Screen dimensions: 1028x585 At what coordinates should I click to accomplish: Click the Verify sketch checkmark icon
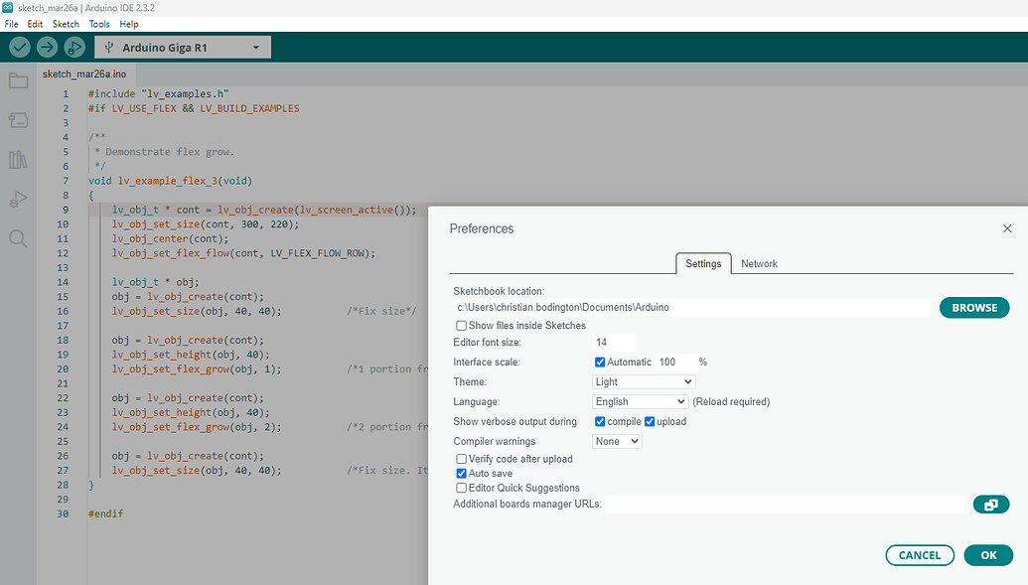click(20, 47)
